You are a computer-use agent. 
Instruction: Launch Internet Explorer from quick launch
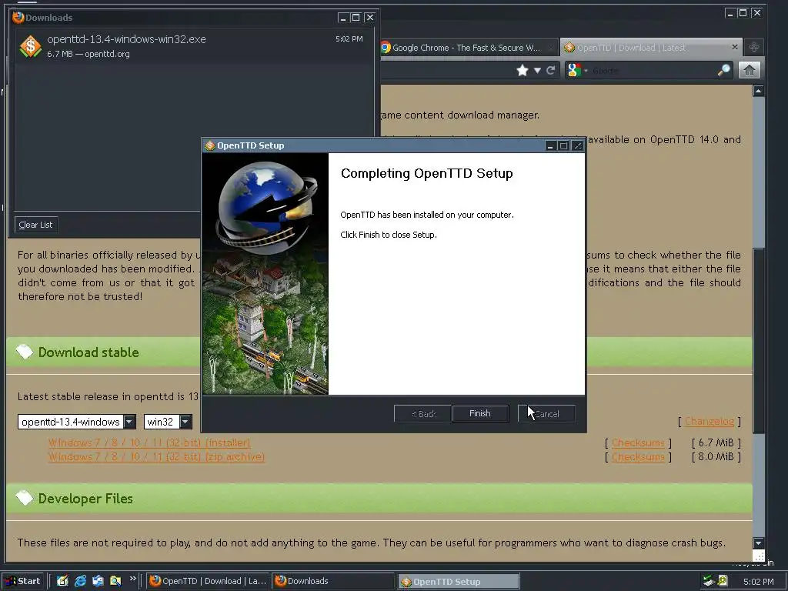pyautogui.click(x=80, y=581)
